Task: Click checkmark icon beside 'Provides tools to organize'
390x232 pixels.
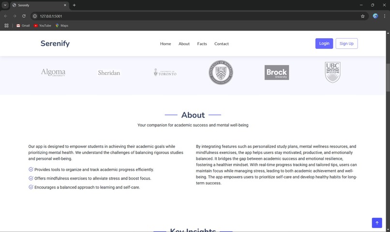Action: (x=31, y=169)
